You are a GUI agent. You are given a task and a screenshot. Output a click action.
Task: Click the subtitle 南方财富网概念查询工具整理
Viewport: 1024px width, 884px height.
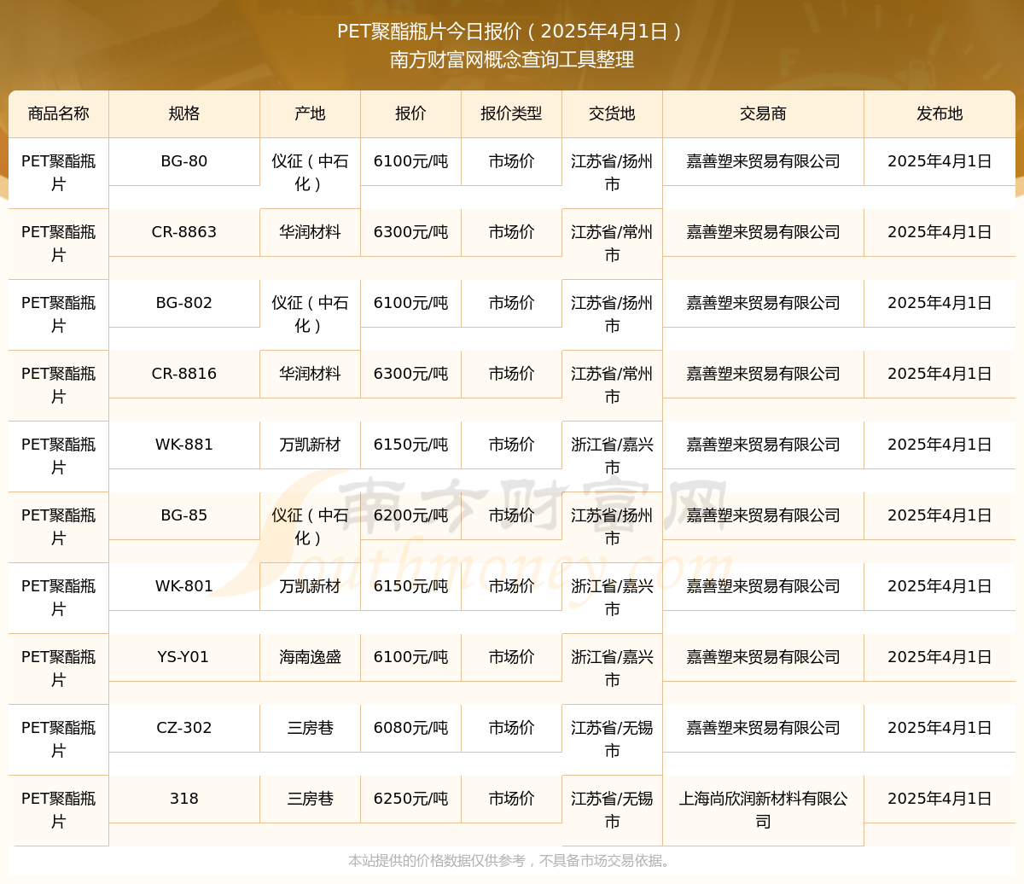[x=512, y=60]
